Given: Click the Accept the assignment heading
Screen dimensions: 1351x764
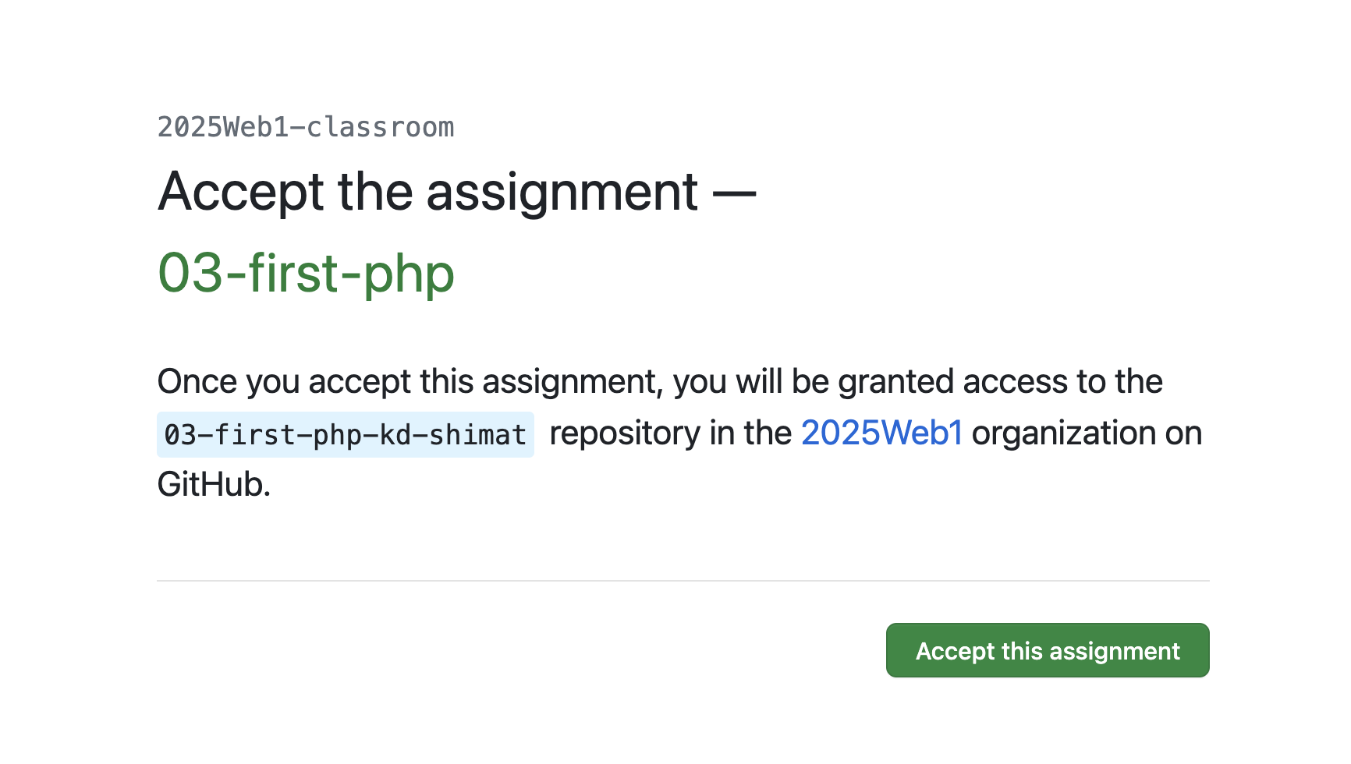Looking at the screenshot, I should (x=457, y=193).
